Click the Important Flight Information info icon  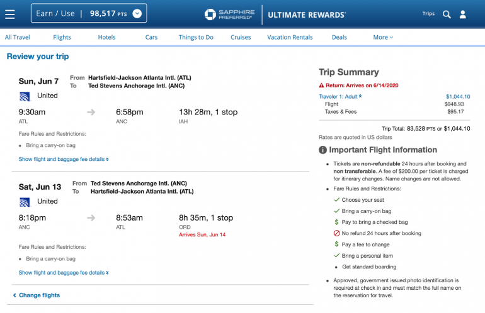tap(322, 150)
